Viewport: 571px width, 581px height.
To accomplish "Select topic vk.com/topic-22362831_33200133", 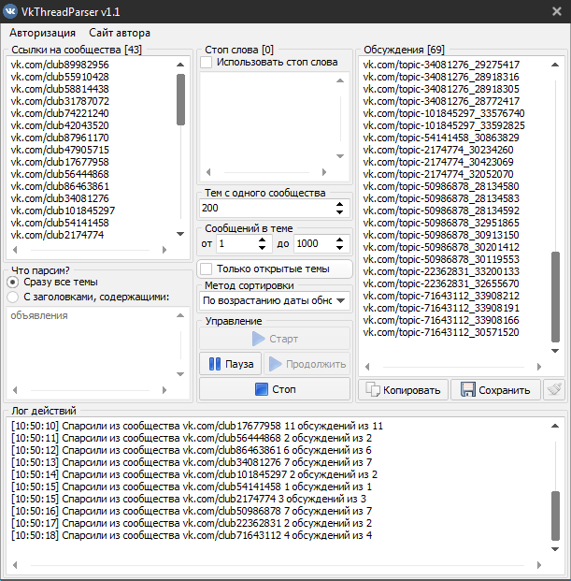I will pyautogui.click(x=441, y=271).
